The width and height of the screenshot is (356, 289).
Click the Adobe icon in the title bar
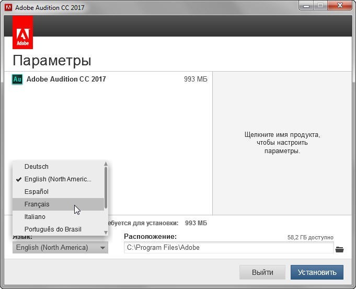pos(8,7)
